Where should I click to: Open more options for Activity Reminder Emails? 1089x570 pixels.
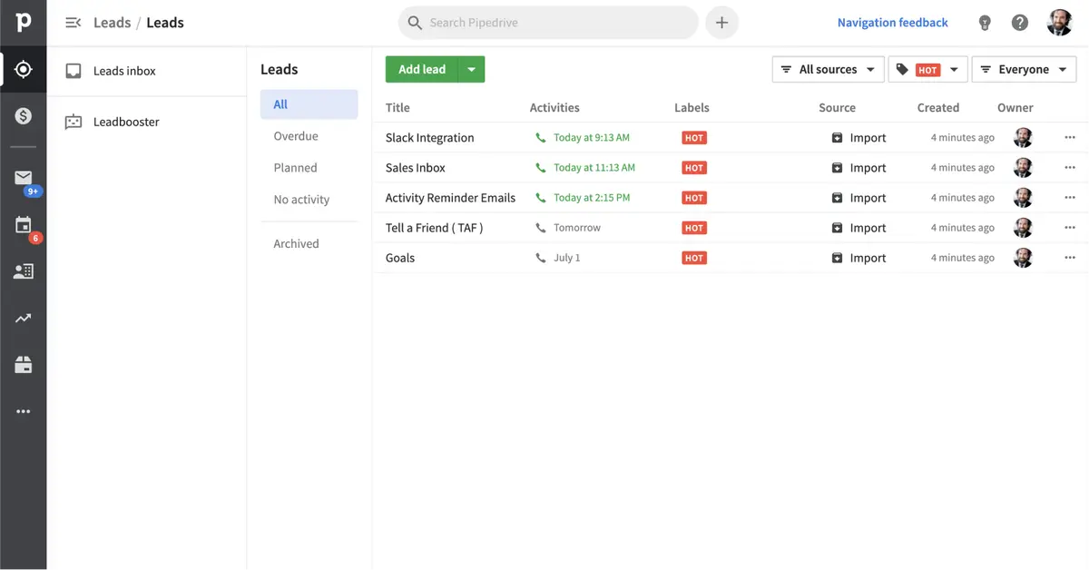point(1070,198)
